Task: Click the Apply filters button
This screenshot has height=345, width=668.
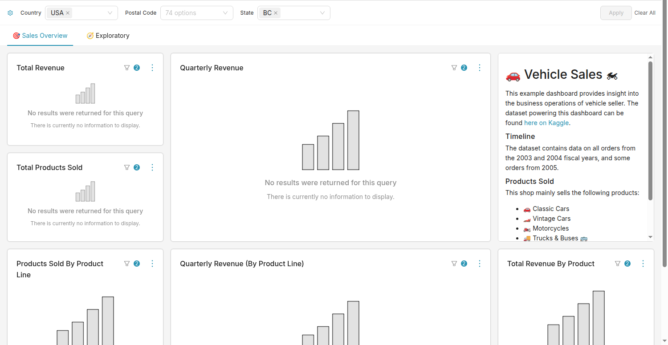Action: [616, 13]
